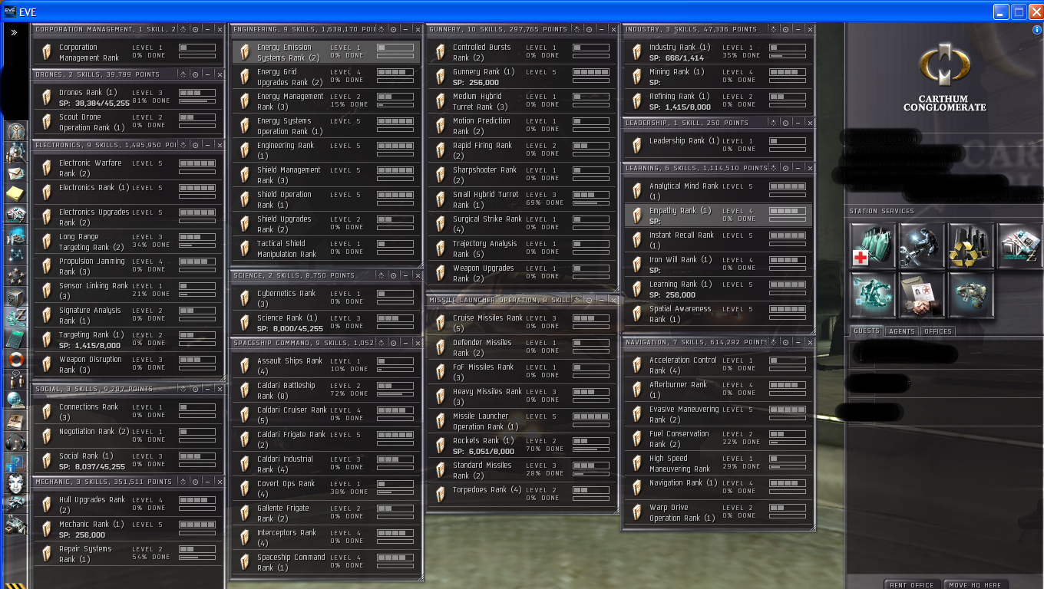1044x589 pixels.
Task: Collapse the Missile Launcher Operation panel with its dash
Action: click(602, 300)
